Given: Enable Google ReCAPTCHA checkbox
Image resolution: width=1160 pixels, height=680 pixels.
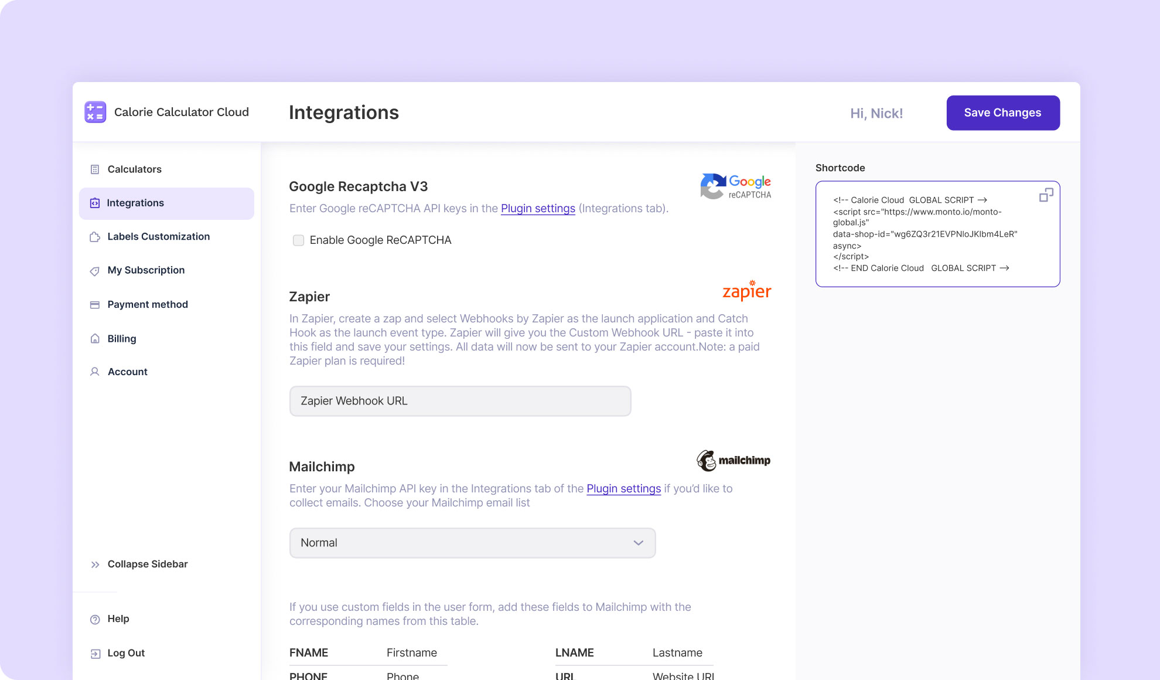Looking at the screenshot, I should pos(298,240).
